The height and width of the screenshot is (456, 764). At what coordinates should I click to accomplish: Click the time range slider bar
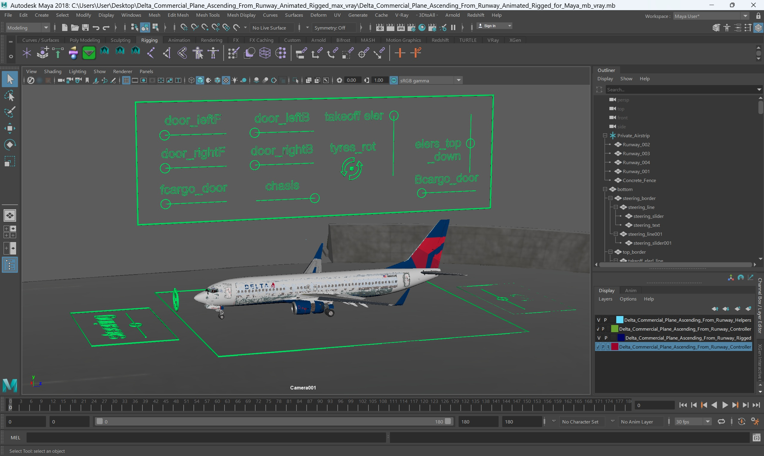274,422
